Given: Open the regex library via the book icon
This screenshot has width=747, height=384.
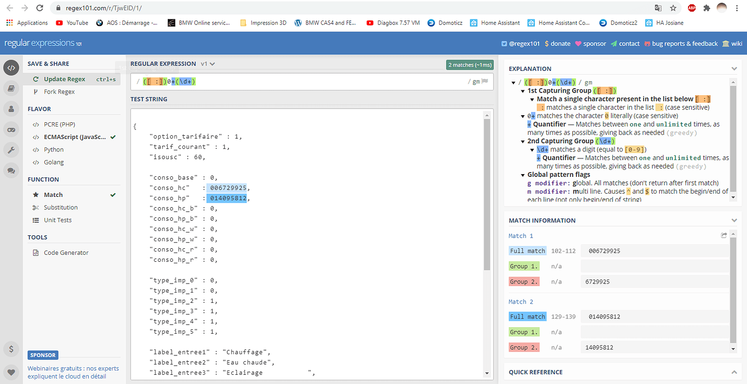Looking at the screenshot, I should 11,88.
